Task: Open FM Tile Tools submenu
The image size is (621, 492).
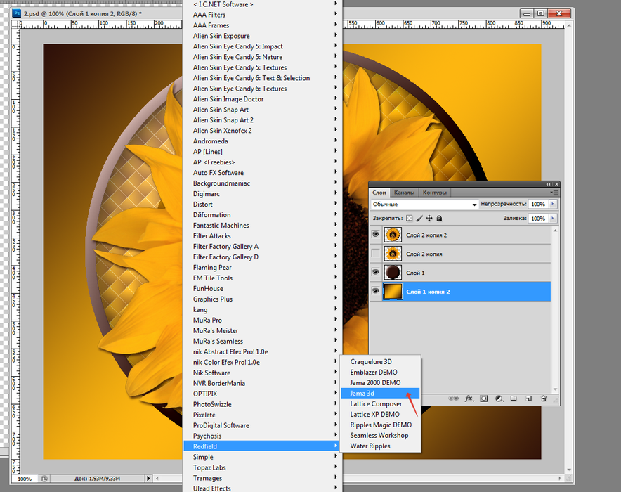Action: tap(261, 278)
